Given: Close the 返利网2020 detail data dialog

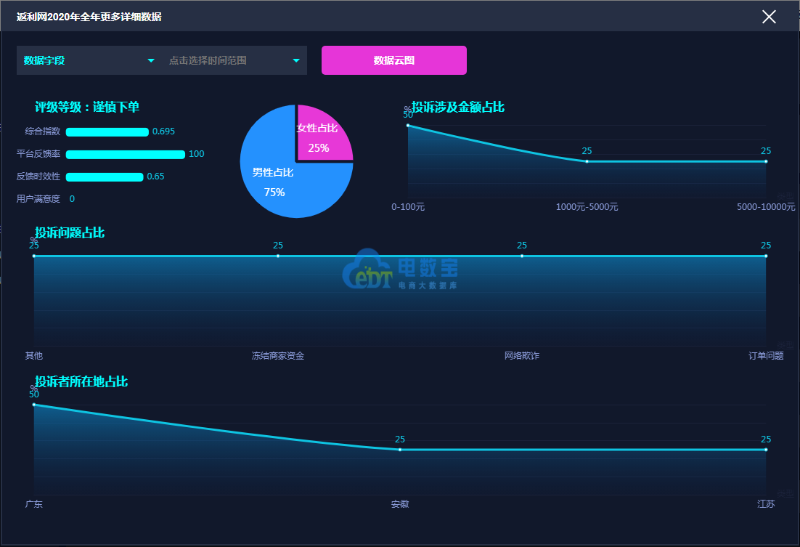Looking at the screenshot, I should click(769, 17).
